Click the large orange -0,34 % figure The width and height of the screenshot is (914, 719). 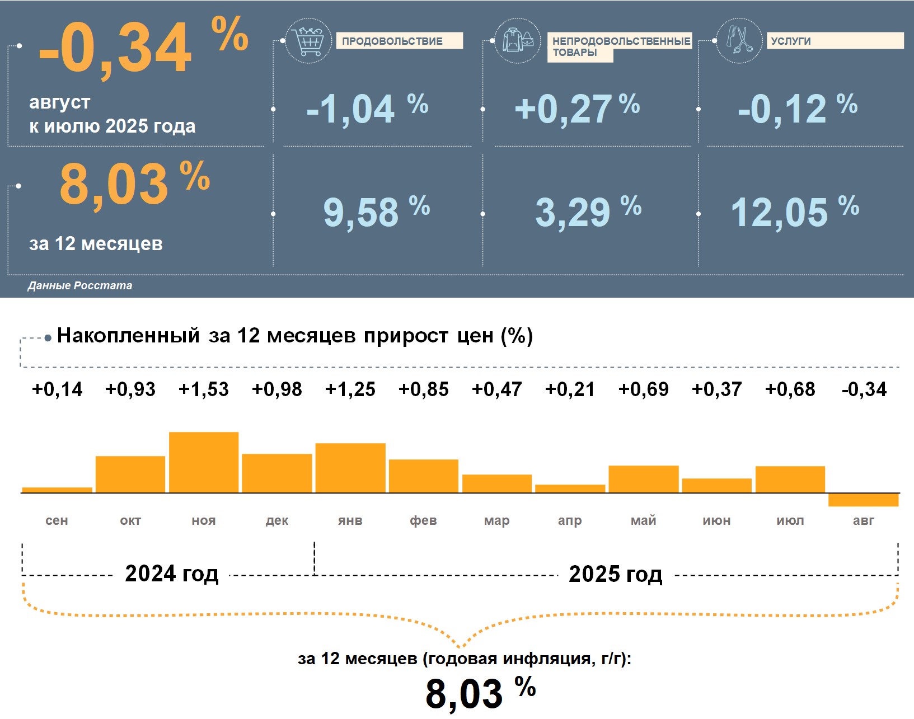click(x=143, y=48)
